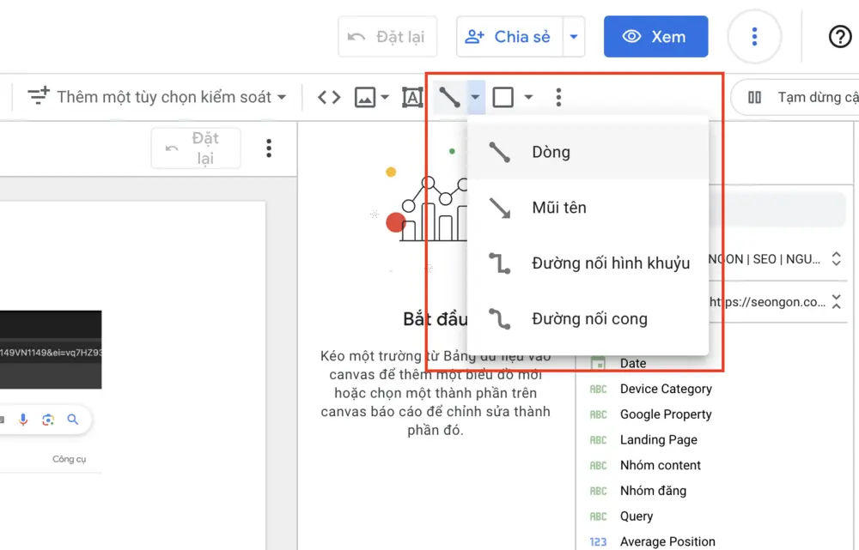Screen dimensions: 859x550
Task: Click the Chia sẻ share button
Action: (509, 37)
